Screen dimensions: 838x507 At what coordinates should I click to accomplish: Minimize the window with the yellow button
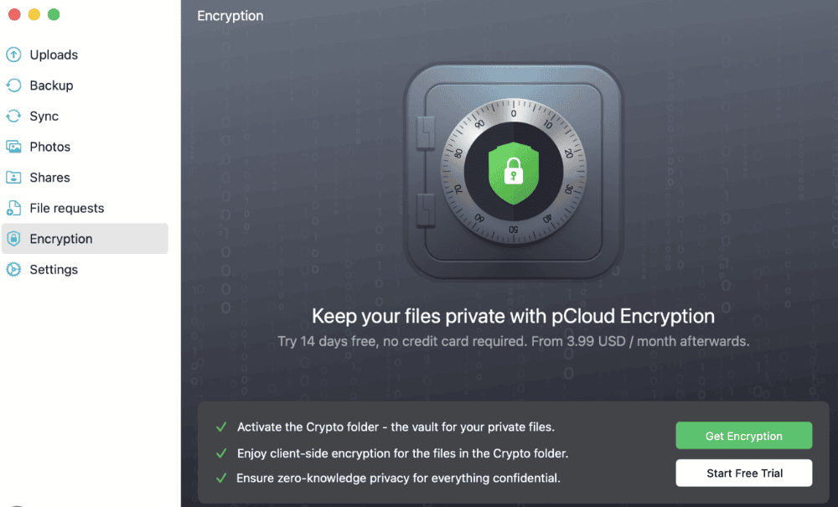(x=34, y=14)
